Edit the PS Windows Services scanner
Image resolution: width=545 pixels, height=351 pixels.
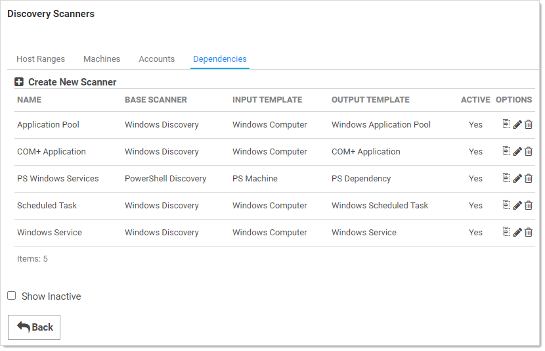[x=517, y=179]
